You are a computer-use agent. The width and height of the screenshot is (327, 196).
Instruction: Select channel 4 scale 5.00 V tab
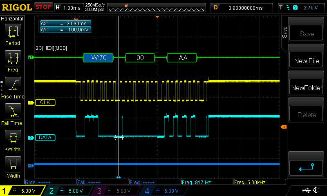[163, 191]
